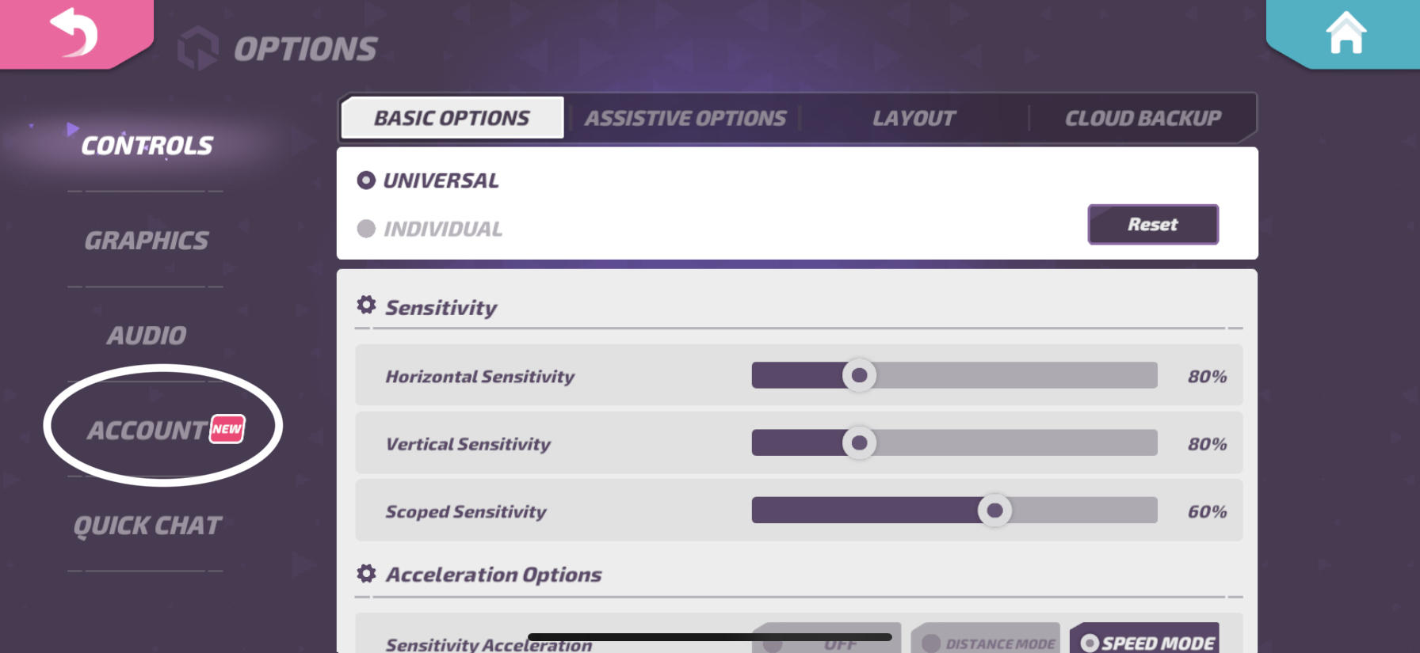
Task: Go to home via house icon
Action: (x=1346, y=32)
